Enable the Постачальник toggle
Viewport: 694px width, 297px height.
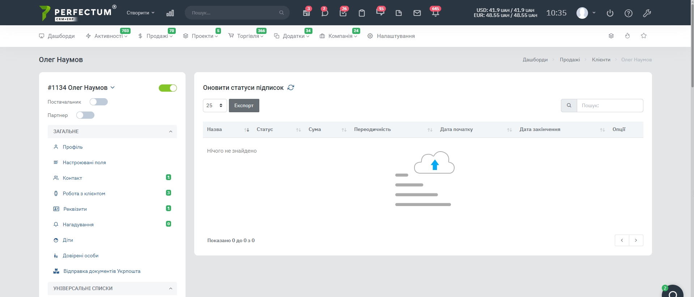99,102
